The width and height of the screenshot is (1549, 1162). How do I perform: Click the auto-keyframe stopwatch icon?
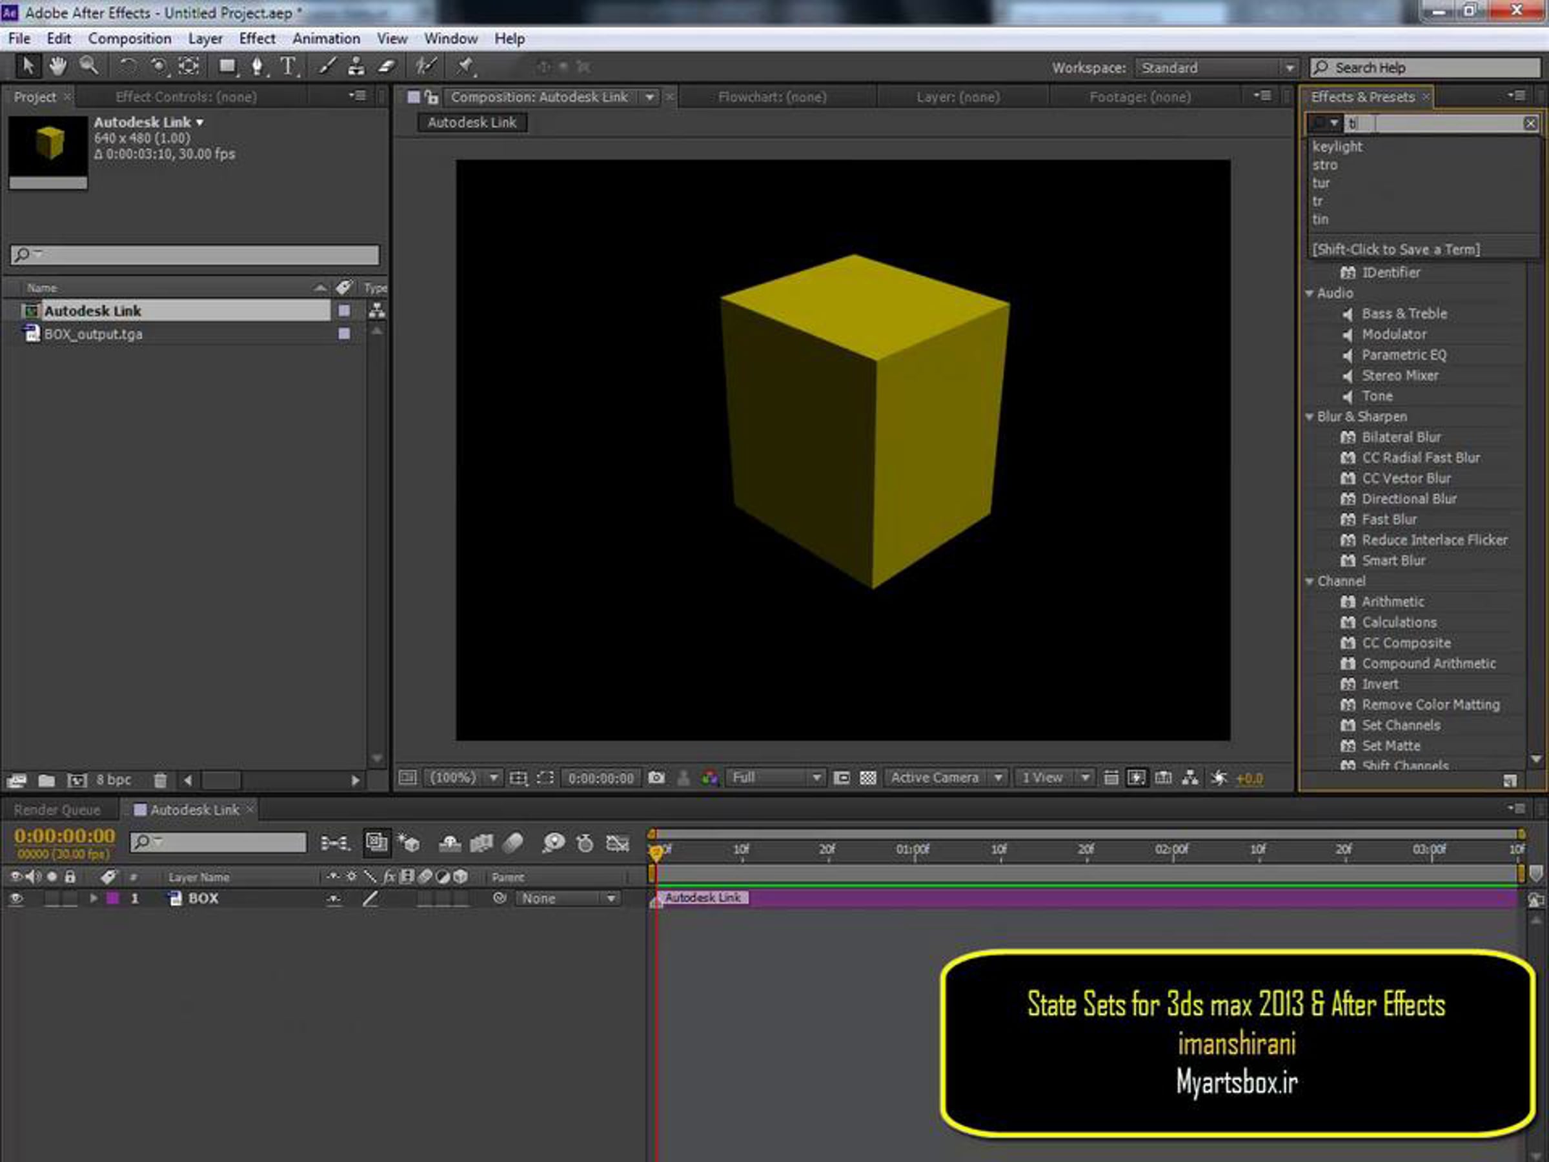(x=585, y=843)
